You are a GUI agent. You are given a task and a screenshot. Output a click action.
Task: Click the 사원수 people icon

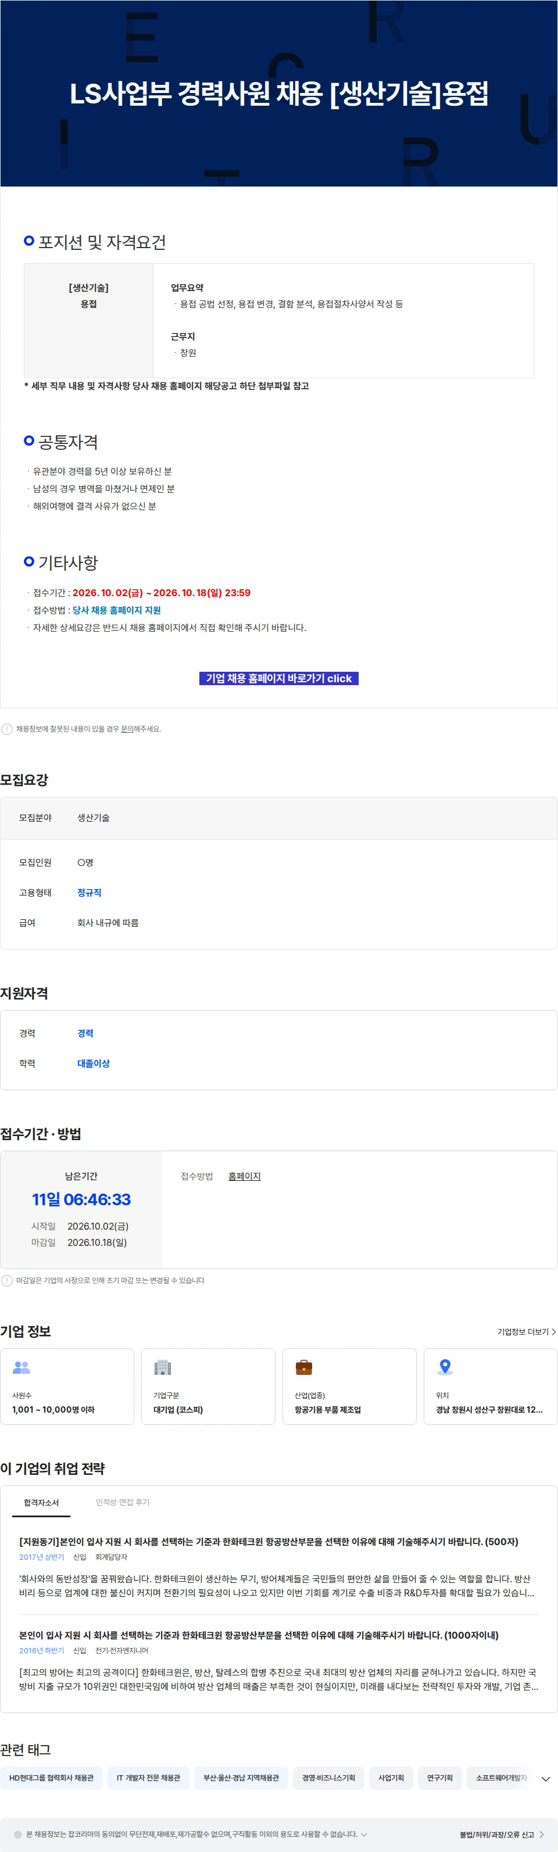(x=22, y=1367)
